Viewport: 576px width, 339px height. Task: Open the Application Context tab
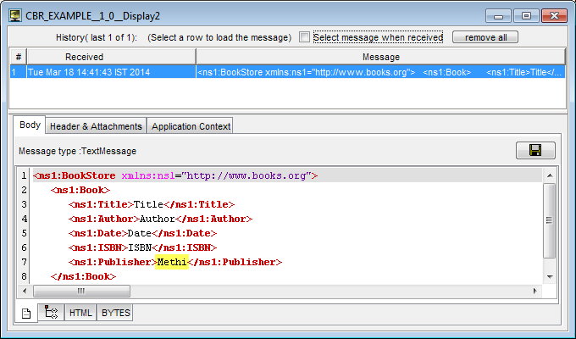191,126
